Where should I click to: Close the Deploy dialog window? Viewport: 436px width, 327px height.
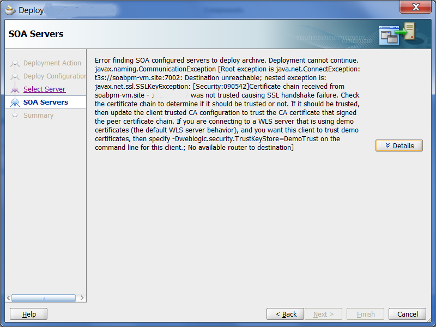415,7
